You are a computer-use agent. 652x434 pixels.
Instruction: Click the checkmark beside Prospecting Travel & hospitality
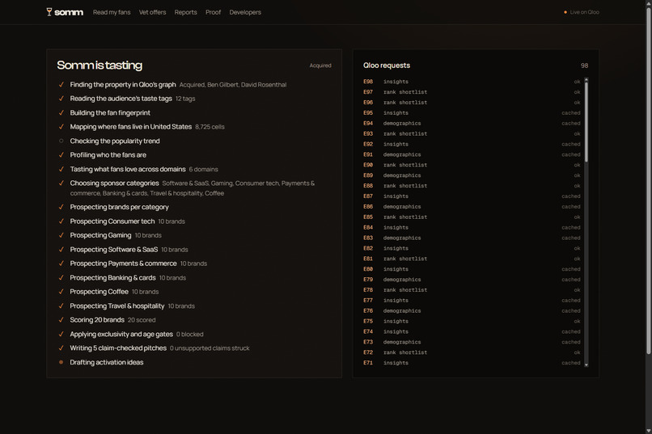pos(61,305)
